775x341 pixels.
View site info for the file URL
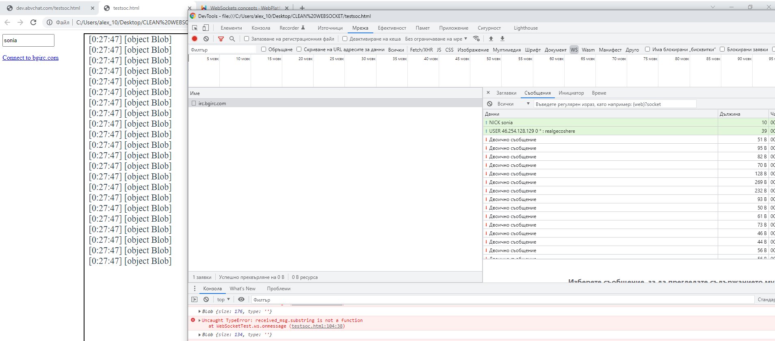click(50, 22)
